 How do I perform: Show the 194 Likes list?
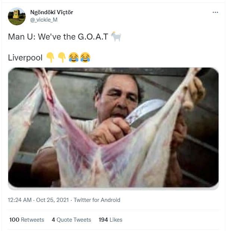click(110, 220)
